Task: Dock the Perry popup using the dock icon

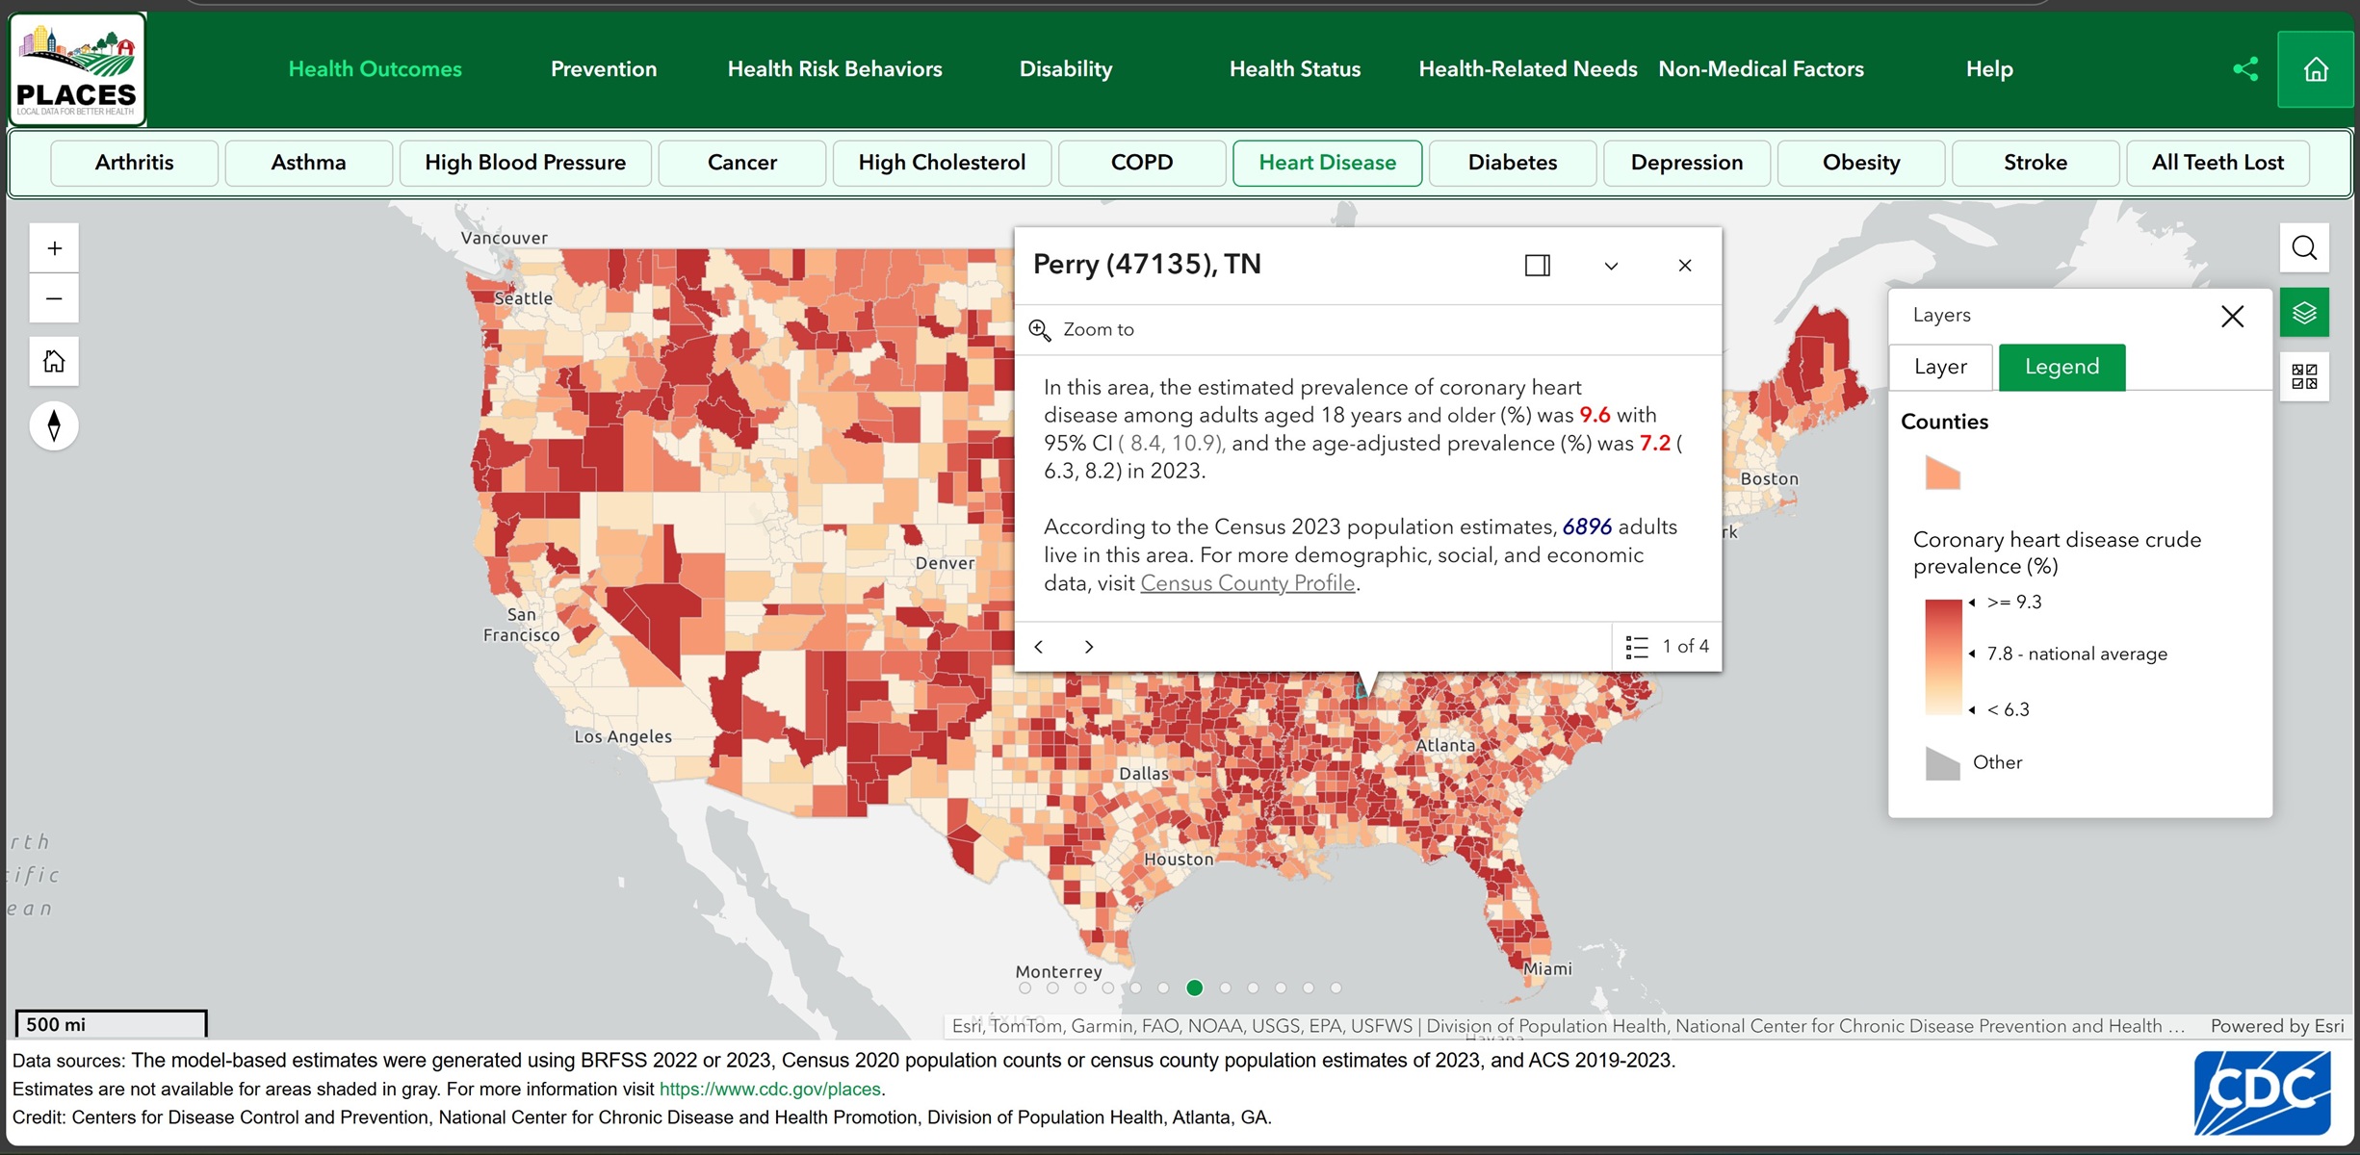Action: pos(1537,265)
